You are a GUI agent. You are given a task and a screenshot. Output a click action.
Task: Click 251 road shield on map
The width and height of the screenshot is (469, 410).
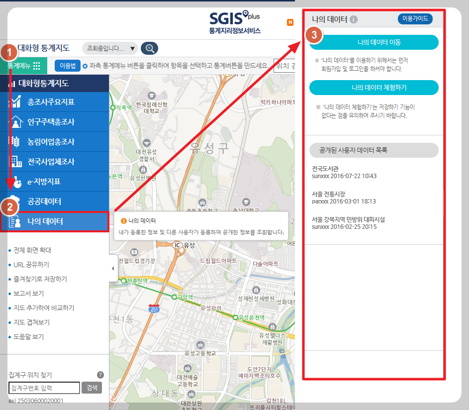pyautogui.click(x=154, y=308)
